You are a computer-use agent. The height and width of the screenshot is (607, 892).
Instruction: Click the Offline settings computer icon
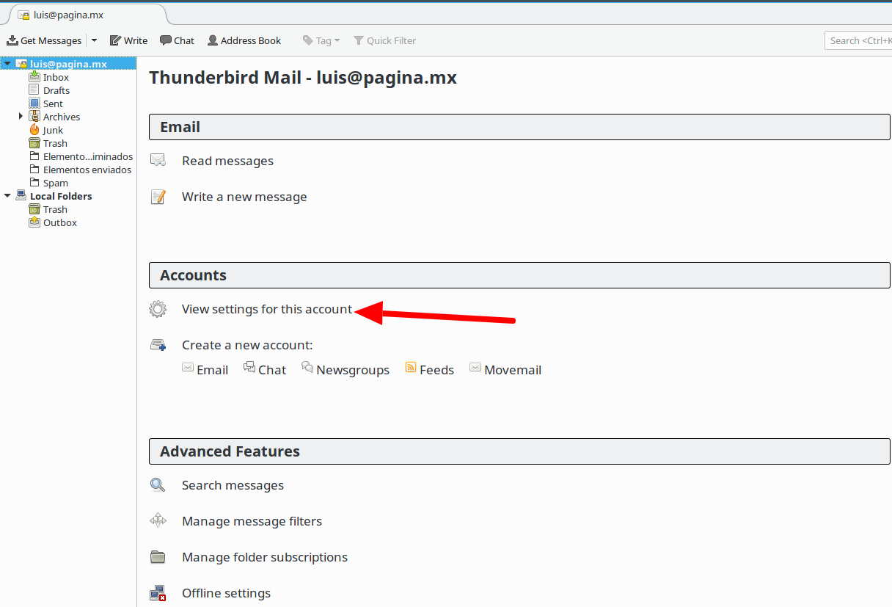pyautogui.click(x=158, y=593)
